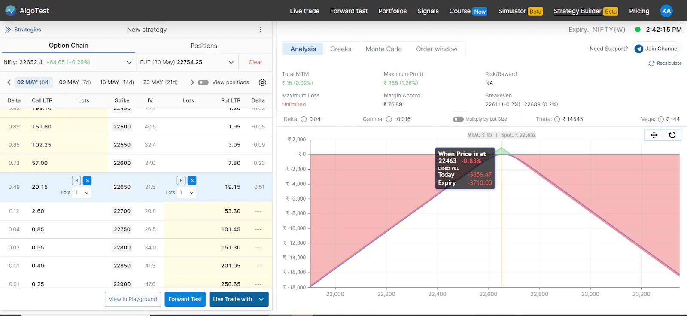Open the Positions tab
This screenshot has height=316, width=687.
click(x=204, y=46)
